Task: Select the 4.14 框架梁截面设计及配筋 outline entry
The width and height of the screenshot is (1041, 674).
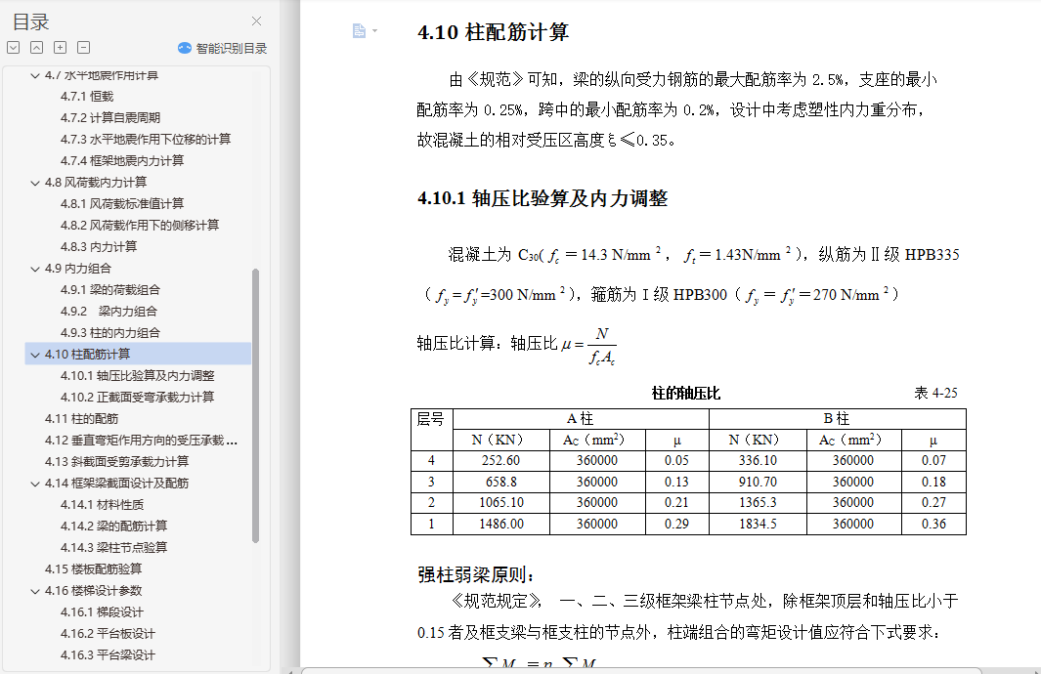Action: [x=116, y=484]
